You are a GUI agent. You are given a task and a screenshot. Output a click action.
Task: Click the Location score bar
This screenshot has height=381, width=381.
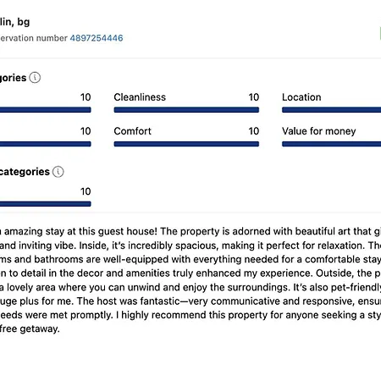click(x=331, y=110)
